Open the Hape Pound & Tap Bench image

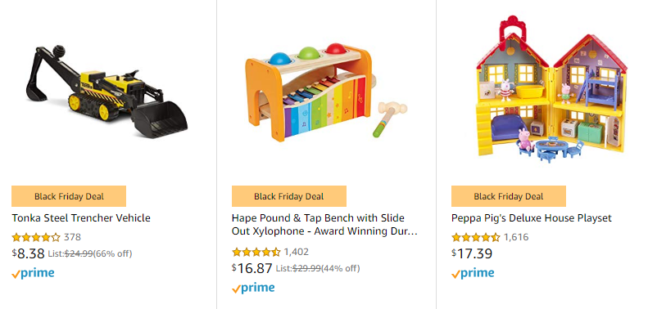pyautogui.click(x=327, y=91)
